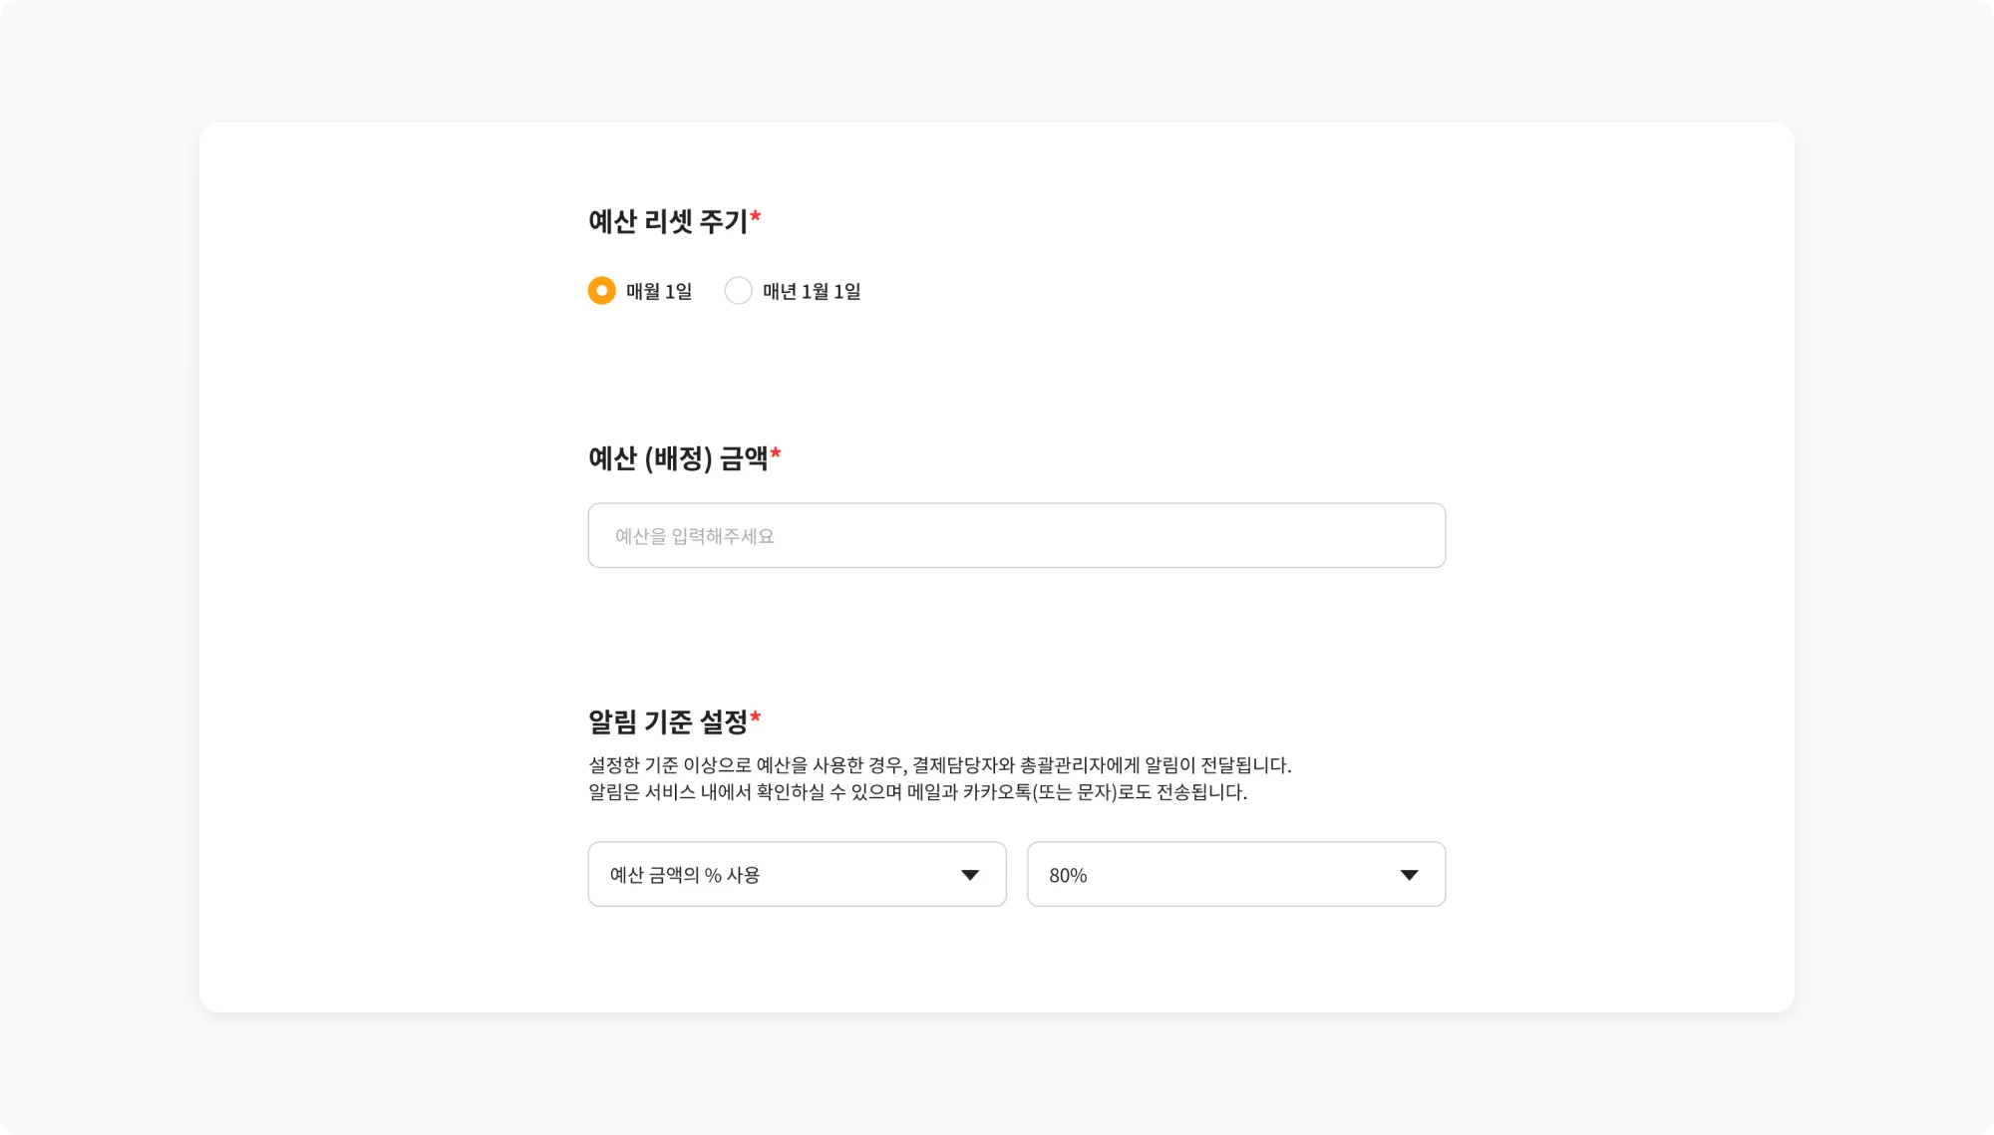The height and width of the screenshot is (1135, 1994).
Task: Click the red asterisk after 알림 기준 설정
Action: (756, 716)
